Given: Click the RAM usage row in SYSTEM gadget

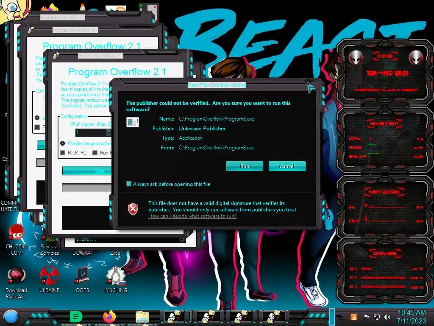Looking at the screenshot, I should click(386, 147).
